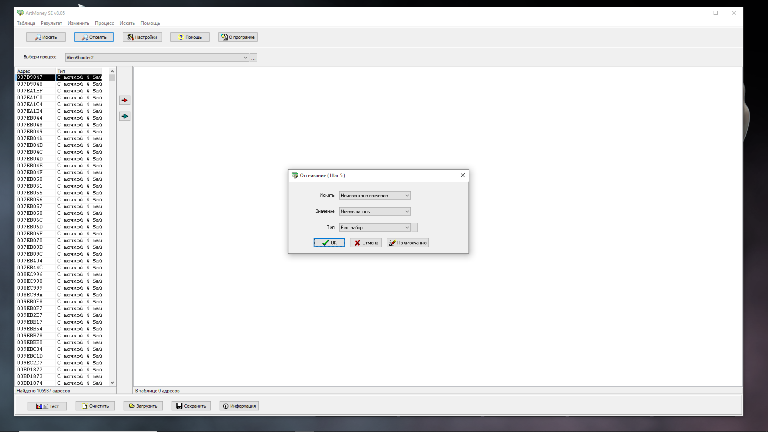Open the AlienShooter2 process dropdown
The width and height of the screenshot is (768, 432).
tap(245, 58)
